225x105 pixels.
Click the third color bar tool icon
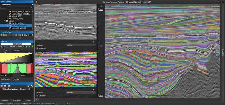[x=8, y=47]
